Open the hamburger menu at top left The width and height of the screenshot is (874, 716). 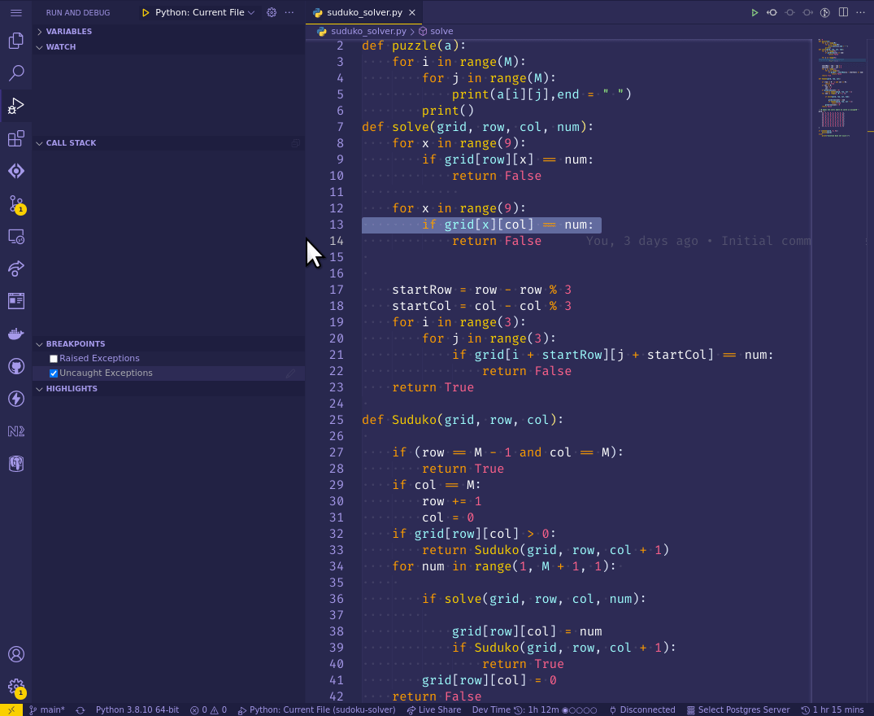point(15,12)
